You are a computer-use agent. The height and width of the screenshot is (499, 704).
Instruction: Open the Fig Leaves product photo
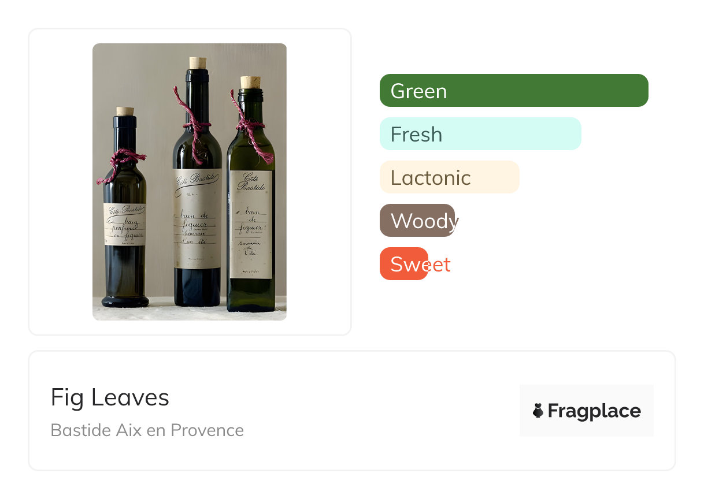click(x=190, y=181)
